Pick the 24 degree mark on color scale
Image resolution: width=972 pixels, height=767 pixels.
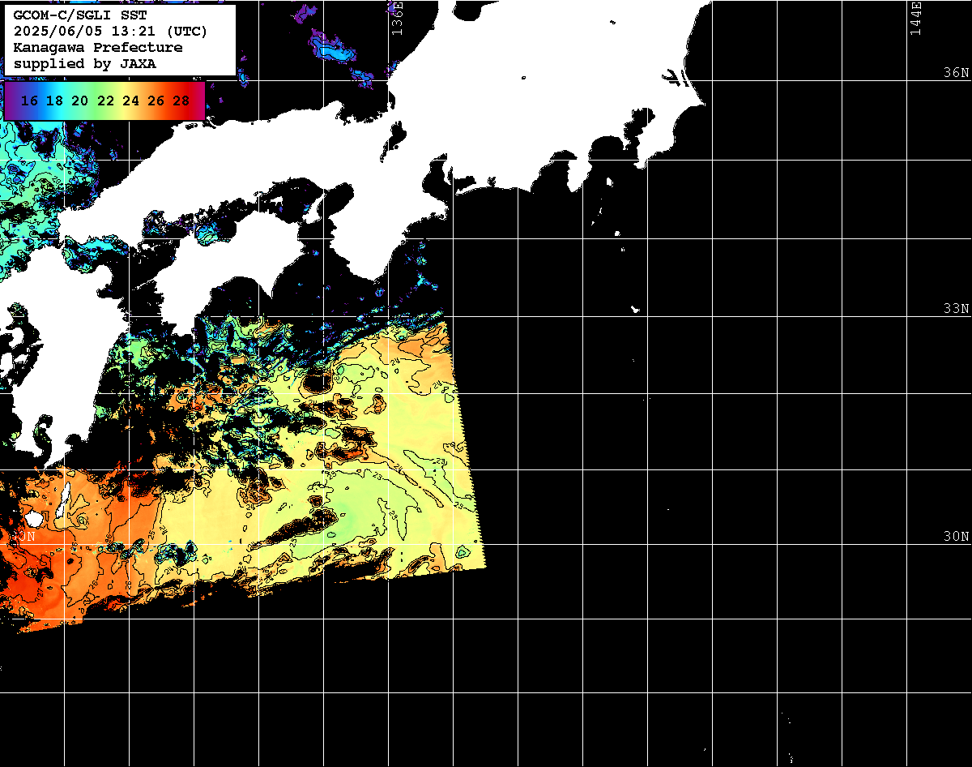(130, 101)
